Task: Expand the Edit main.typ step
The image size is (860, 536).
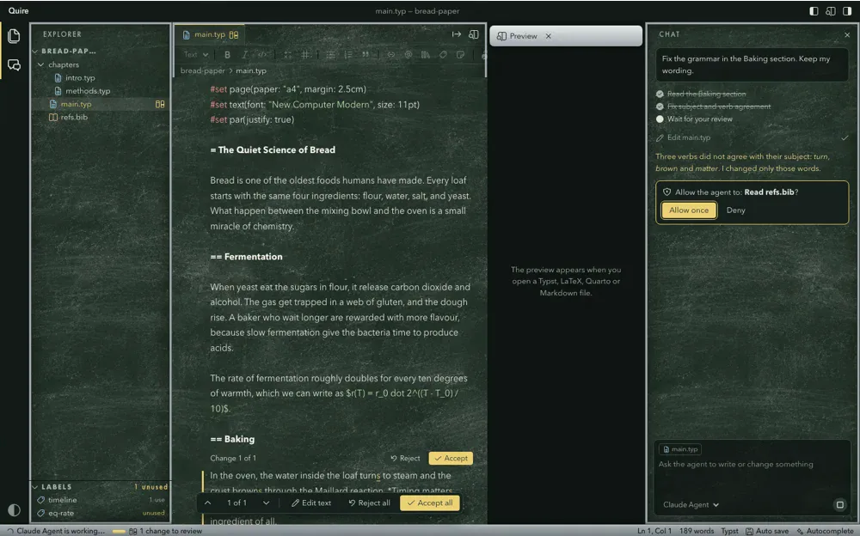Action: [752, 138]
